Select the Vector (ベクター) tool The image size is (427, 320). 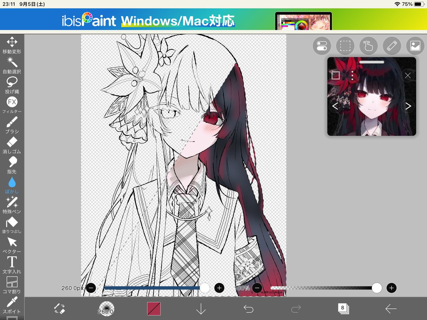[12, 245]
